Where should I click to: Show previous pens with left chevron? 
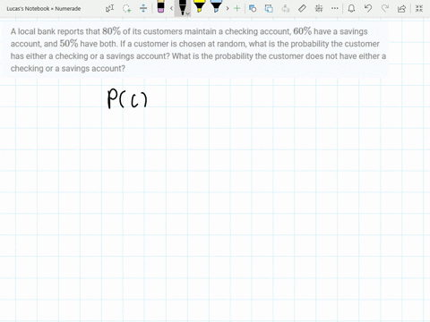pos(171,8)
